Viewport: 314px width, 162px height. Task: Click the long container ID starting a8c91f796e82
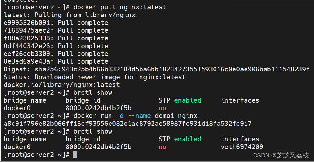point(127,124)
